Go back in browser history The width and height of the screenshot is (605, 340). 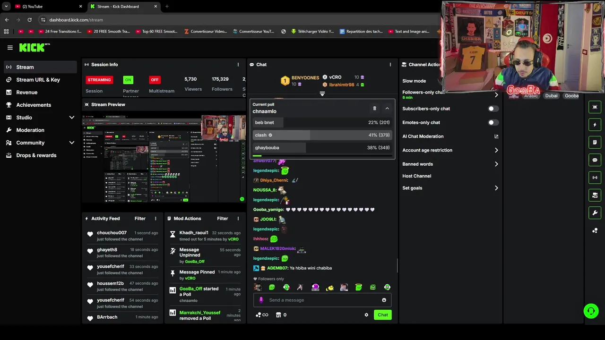[7, 20]
